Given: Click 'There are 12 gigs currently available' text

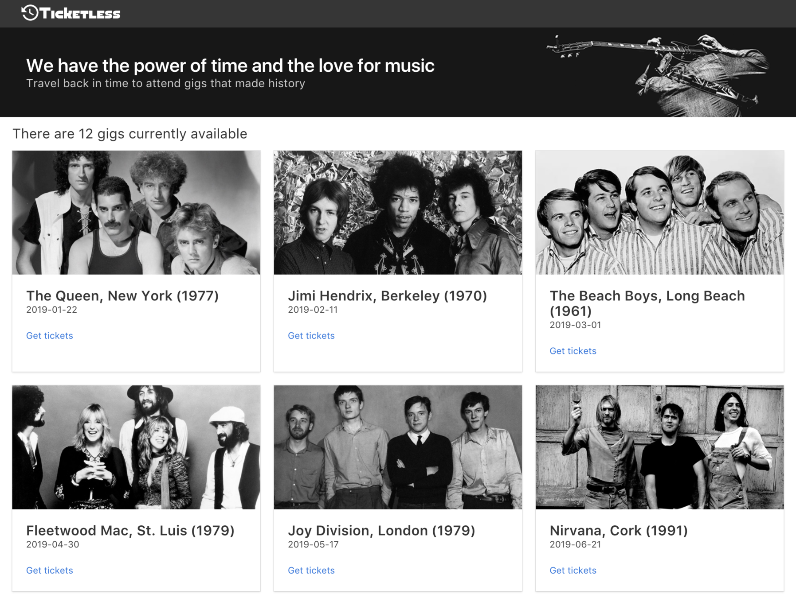Looking at the screenshot, I should 129,134.
